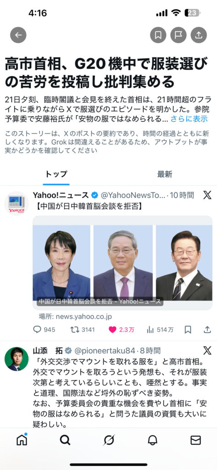The width and height of the screenshot is (217, 470).
Task: Open Grok X icon on 山添 拓 post
Action: point(207,350)
